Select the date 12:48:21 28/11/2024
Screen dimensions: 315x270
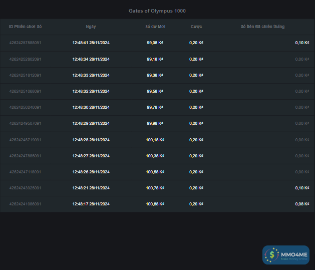[91, 188]
